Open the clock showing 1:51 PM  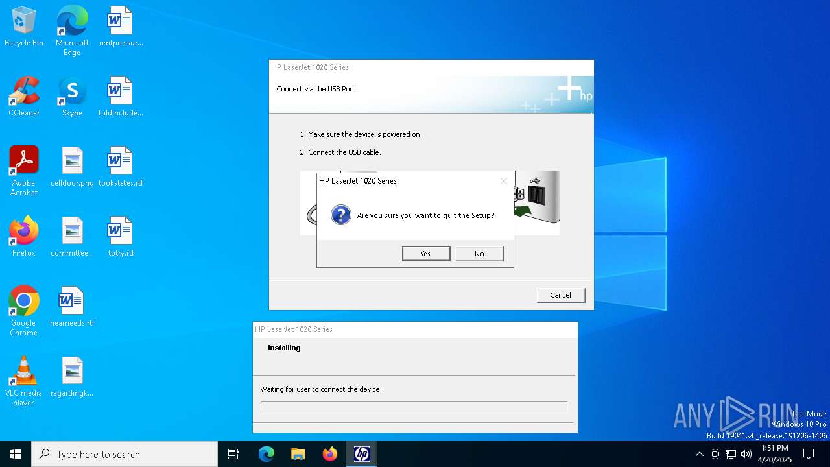(775, 454)
